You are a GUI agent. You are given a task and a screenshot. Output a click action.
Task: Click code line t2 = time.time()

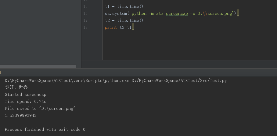124,21
